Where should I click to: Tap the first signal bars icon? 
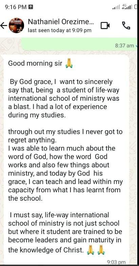[x=116, y=7]
